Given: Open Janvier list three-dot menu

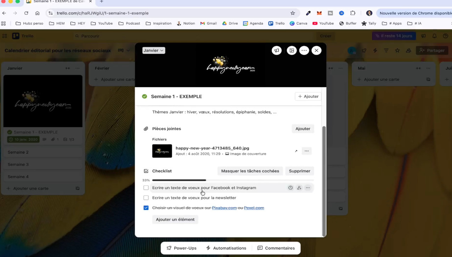Looking at the screenshot, I should coord(78,68).
